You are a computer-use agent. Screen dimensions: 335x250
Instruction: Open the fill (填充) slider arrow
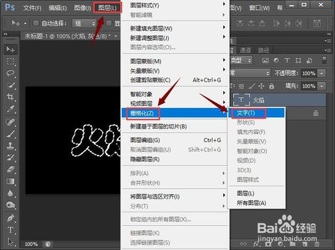point(322,86)
